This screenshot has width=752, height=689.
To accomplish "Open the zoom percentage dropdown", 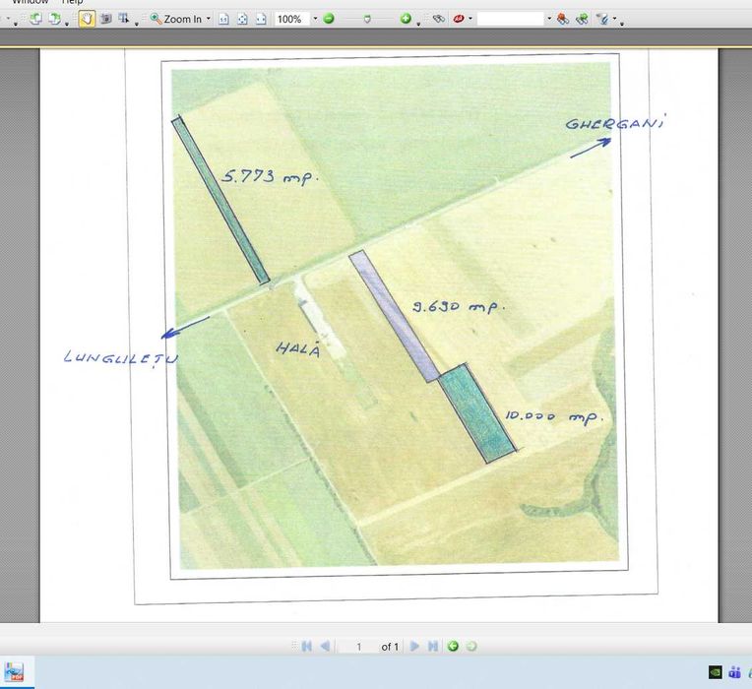I will [315, 19].
